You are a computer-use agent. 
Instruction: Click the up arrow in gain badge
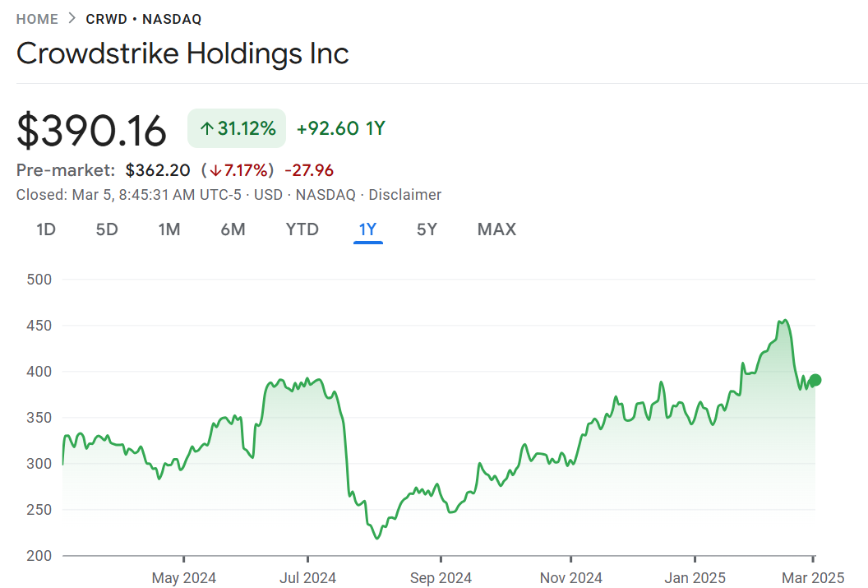click(x=207, y=129)
